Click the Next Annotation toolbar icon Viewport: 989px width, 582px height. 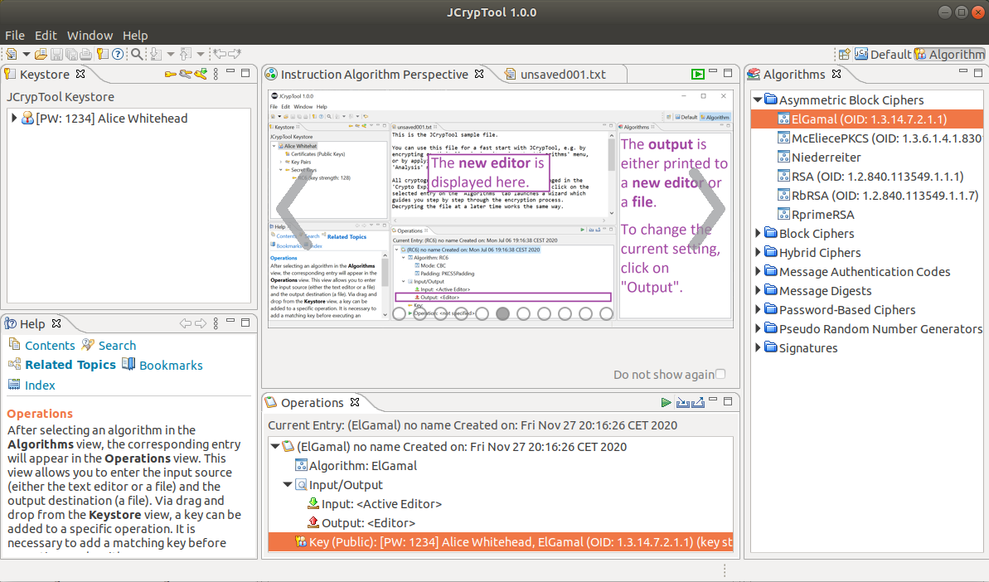(x=156, y=54)
